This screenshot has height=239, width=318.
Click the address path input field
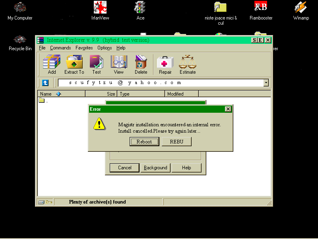click(160, 83)
